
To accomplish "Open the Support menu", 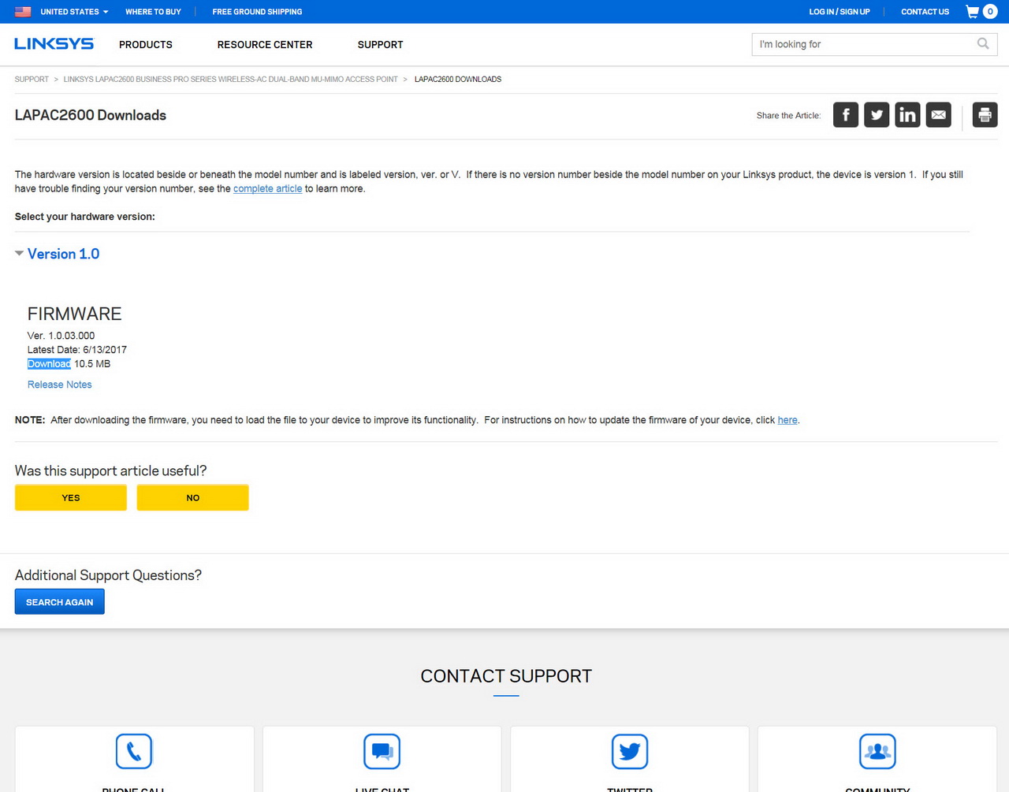I will pyautogui.click(x=380, y=45).
